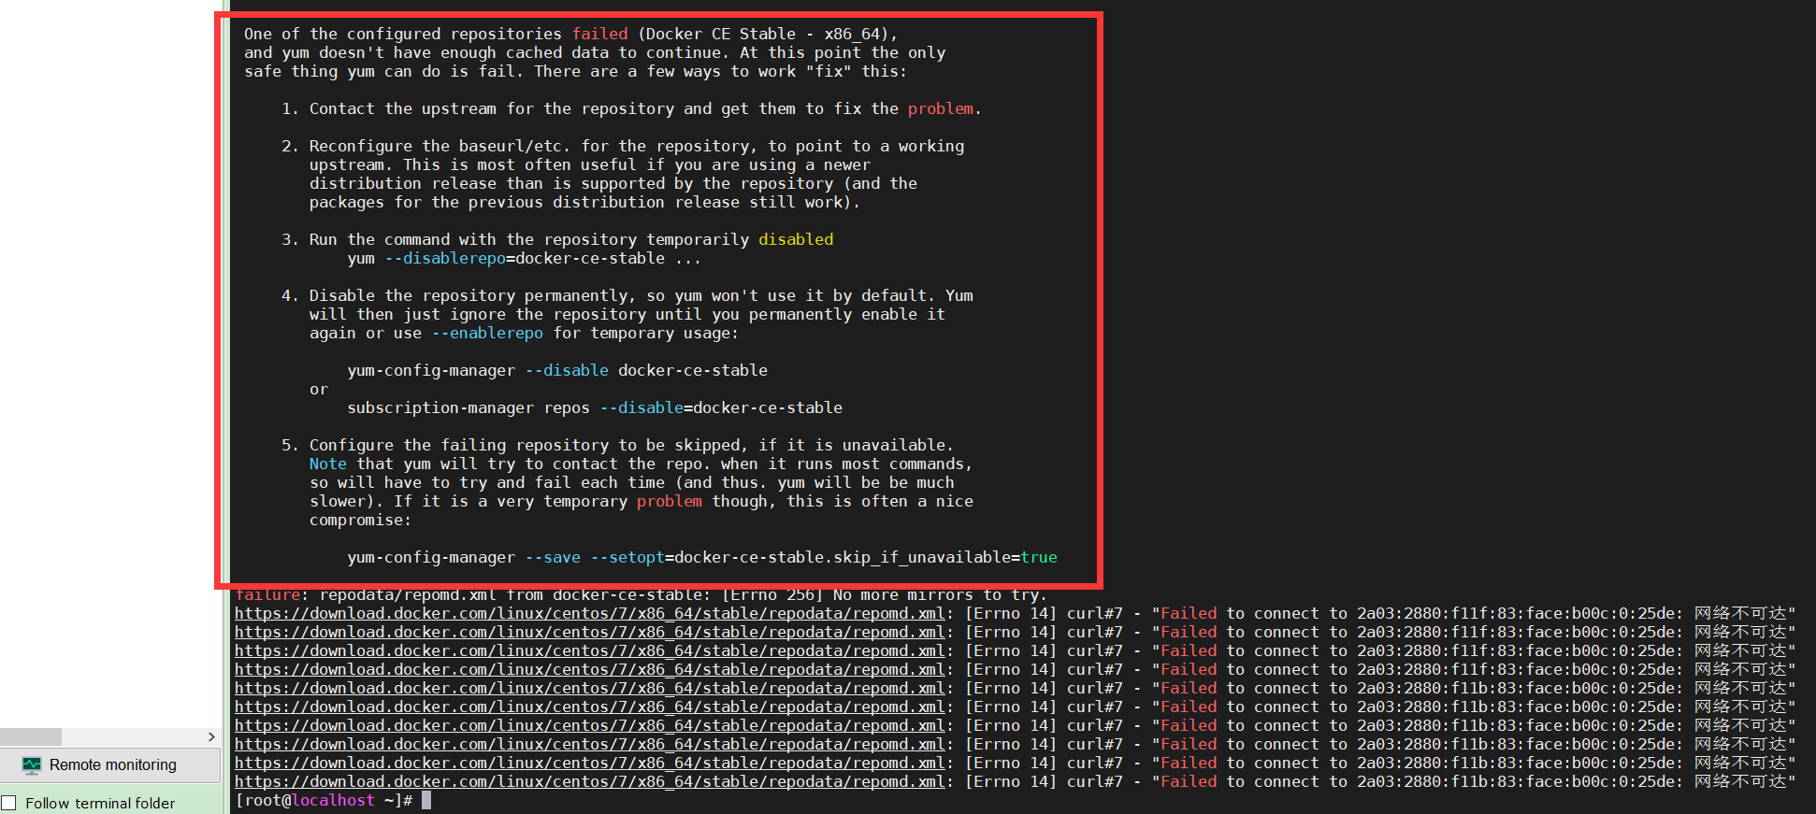Screen dimensions: 1816x814
Task: Click the yellow word "disabled" in step 3
Action: (x=796, y=239)
